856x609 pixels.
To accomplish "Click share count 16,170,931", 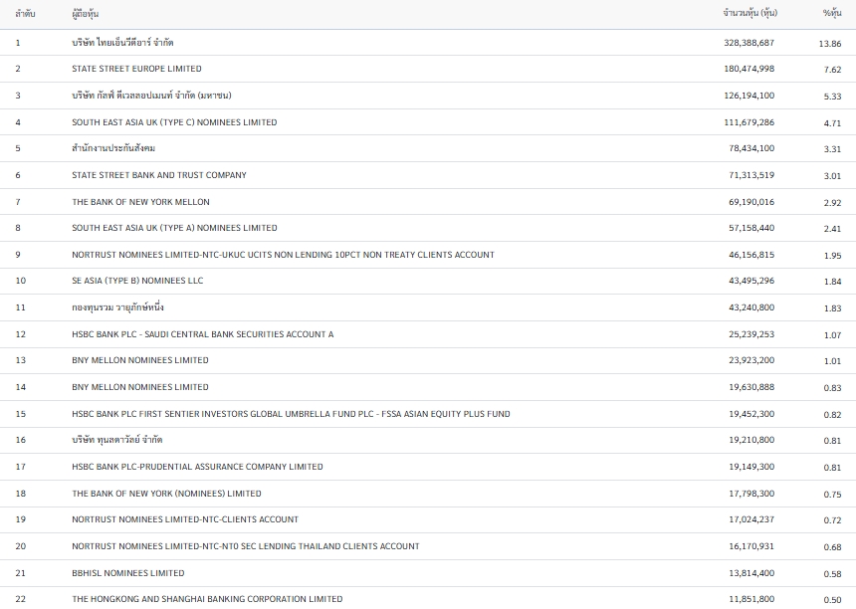I will (751, 546).
